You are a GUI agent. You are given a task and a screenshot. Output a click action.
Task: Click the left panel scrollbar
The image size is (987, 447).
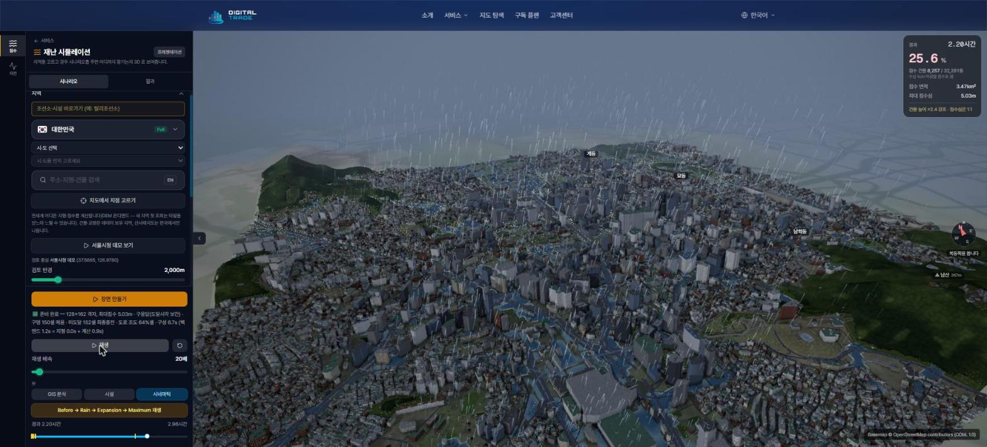(191, 145)
